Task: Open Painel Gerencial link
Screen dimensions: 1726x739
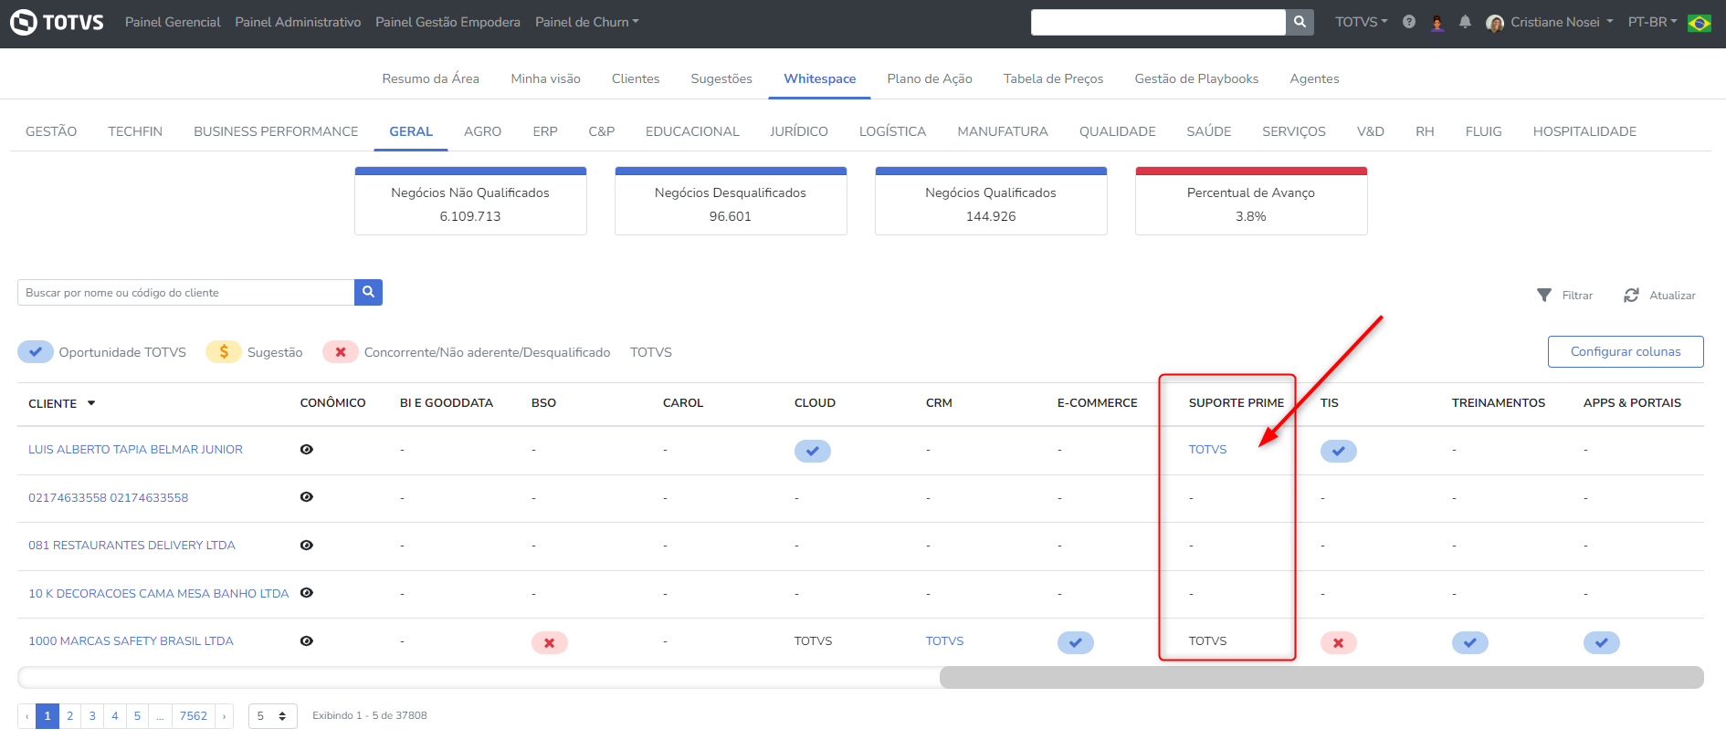Action: click(173, 22)
